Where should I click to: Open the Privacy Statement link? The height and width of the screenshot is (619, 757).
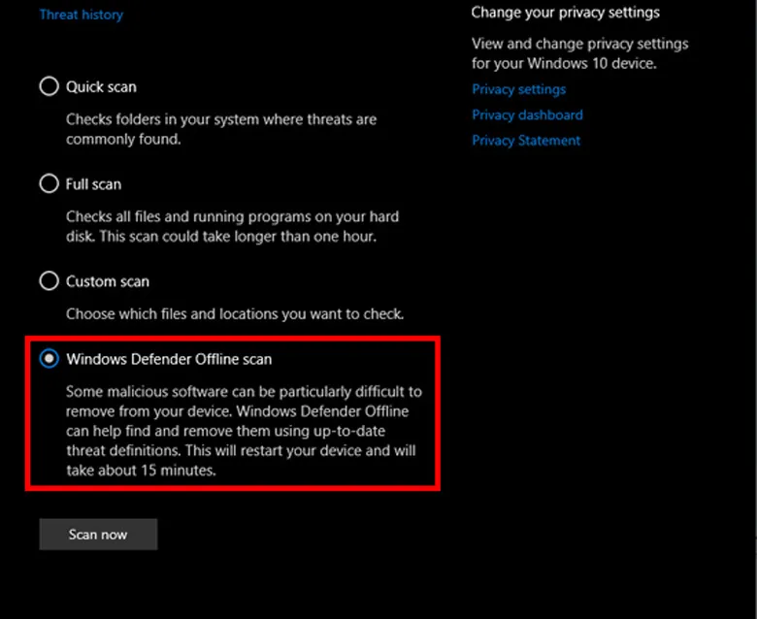526,140
